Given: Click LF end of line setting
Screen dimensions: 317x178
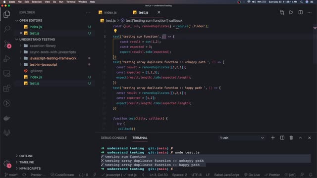Looking at the screenshot, I should pos(208,175).
